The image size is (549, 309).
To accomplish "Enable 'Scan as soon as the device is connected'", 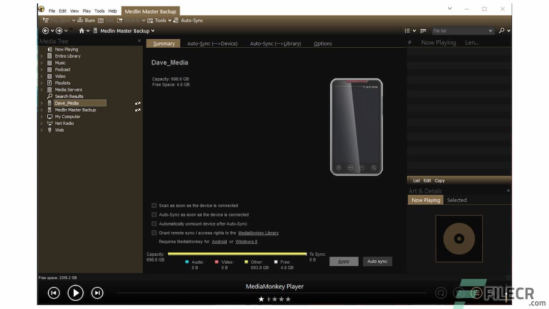I will (154, 205).
